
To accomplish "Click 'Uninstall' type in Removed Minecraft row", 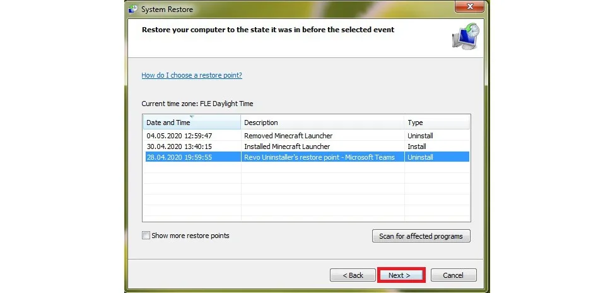I will click(420, 136).
